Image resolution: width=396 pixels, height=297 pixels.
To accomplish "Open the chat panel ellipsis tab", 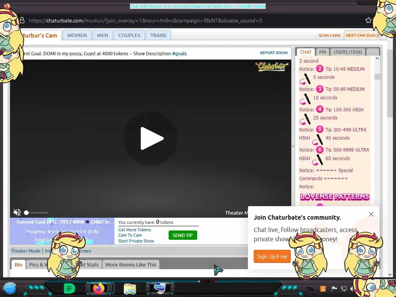I will (x=373, y=52).
